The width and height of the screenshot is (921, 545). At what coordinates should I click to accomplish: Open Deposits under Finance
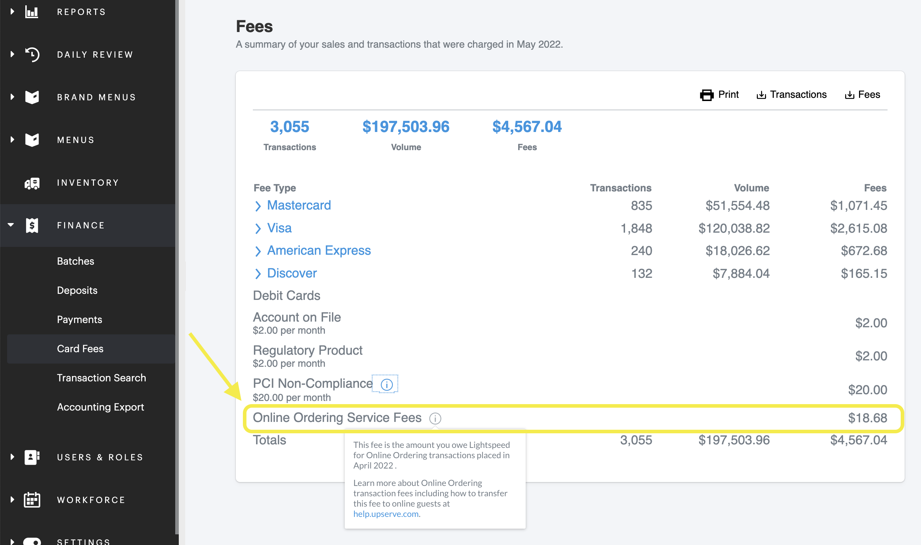click(x=77, y=291)
